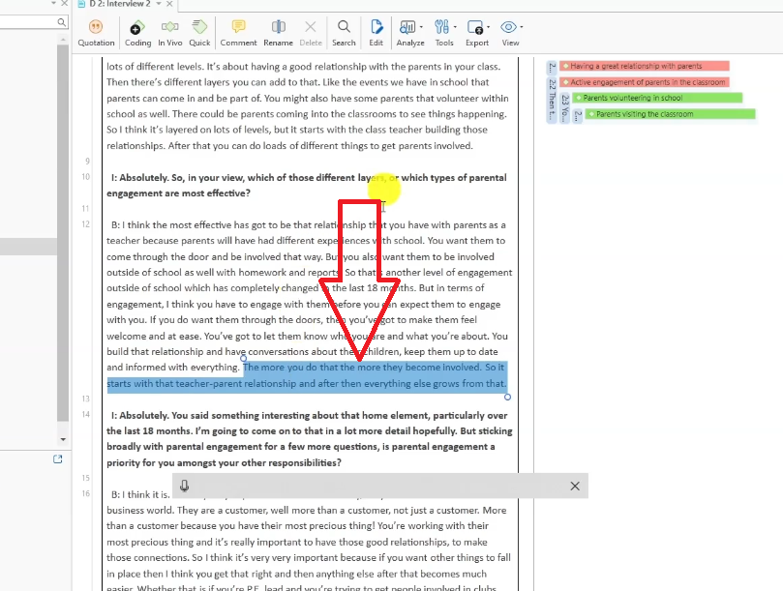Click 'Parents visiting the classroom' code label
783x591 pixels.
[645, 114]
